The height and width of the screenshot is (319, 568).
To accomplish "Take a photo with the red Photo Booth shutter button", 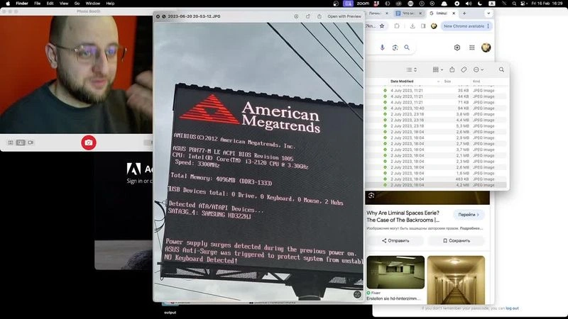I will 88,142.
